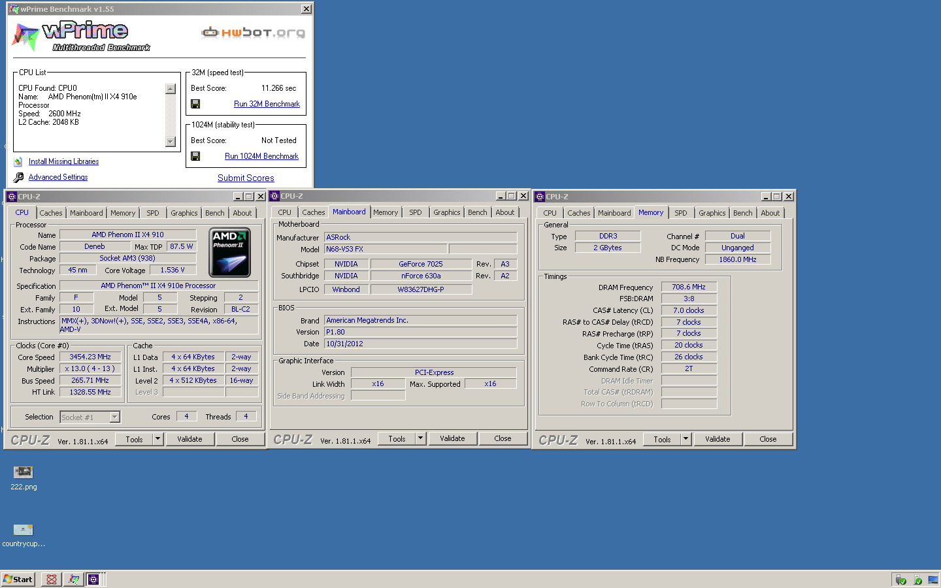Click Tools button in first CPU-Z window
Screen dimensions: 941x588
click(x=134, y=439)
